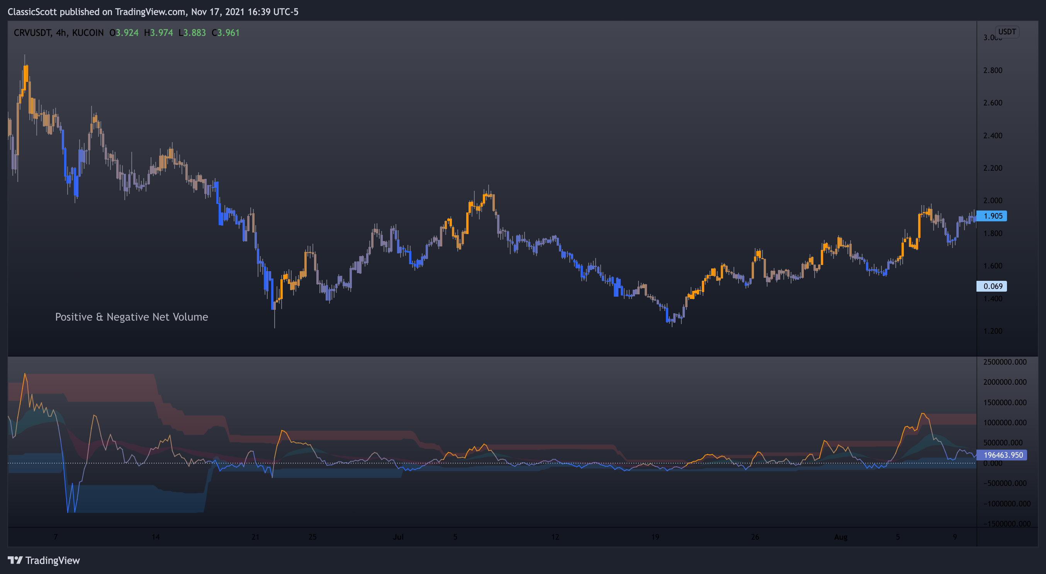Click the Positive & Negative Net Volume text
This screenshot has height=574, width=1046.
(x=132, y=317)
